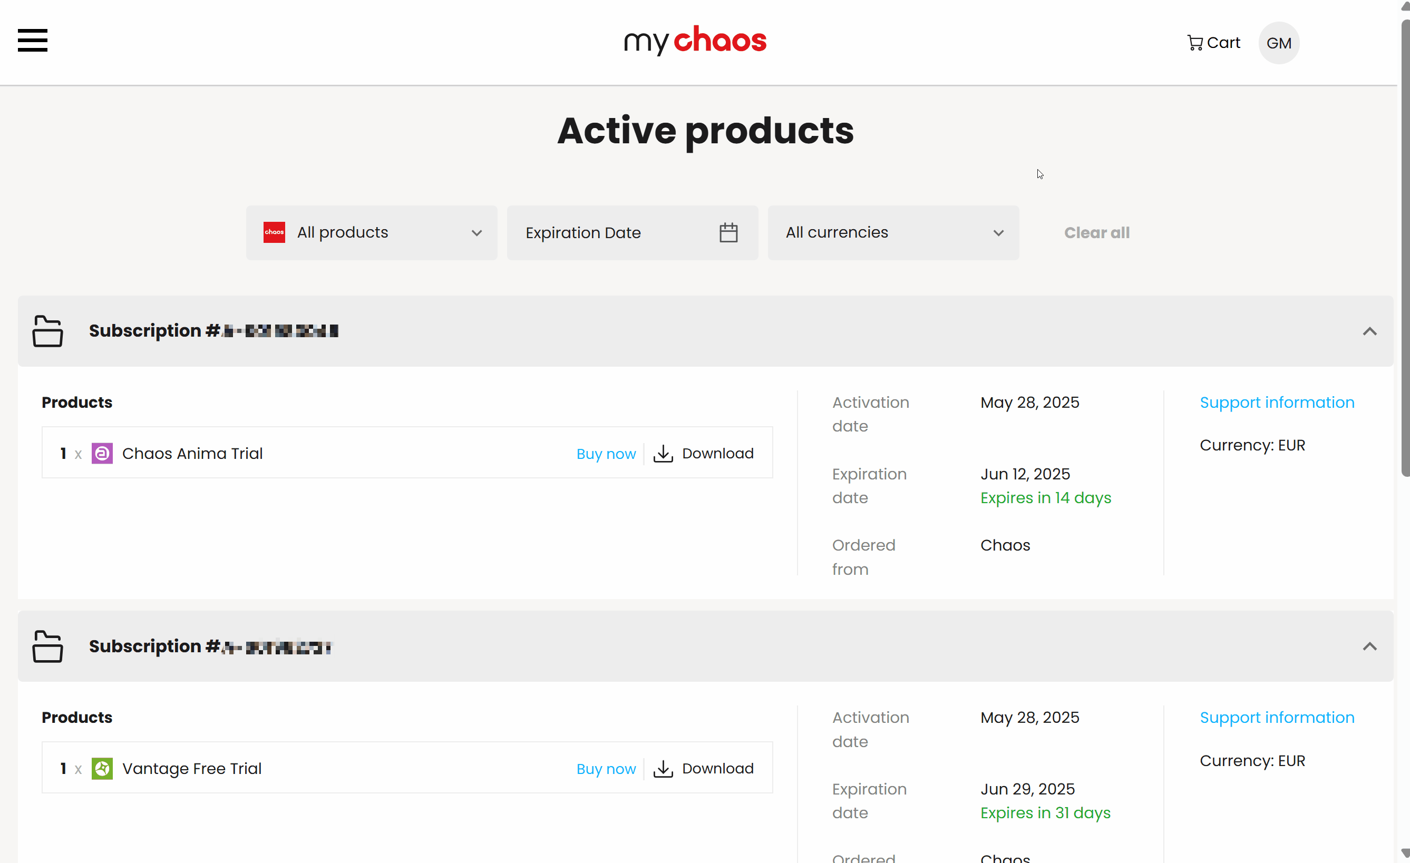The image size is (1410, 863).
Task: Collapse the second subscription with chevron
Action: (x=1369, y=646)
